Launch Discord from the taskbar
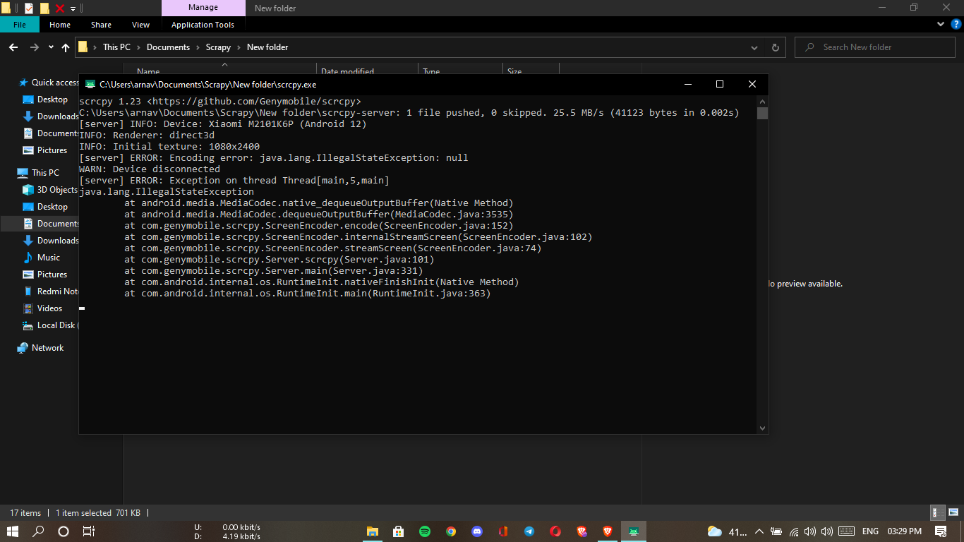964x542 pixels. (x=477, y=531)
